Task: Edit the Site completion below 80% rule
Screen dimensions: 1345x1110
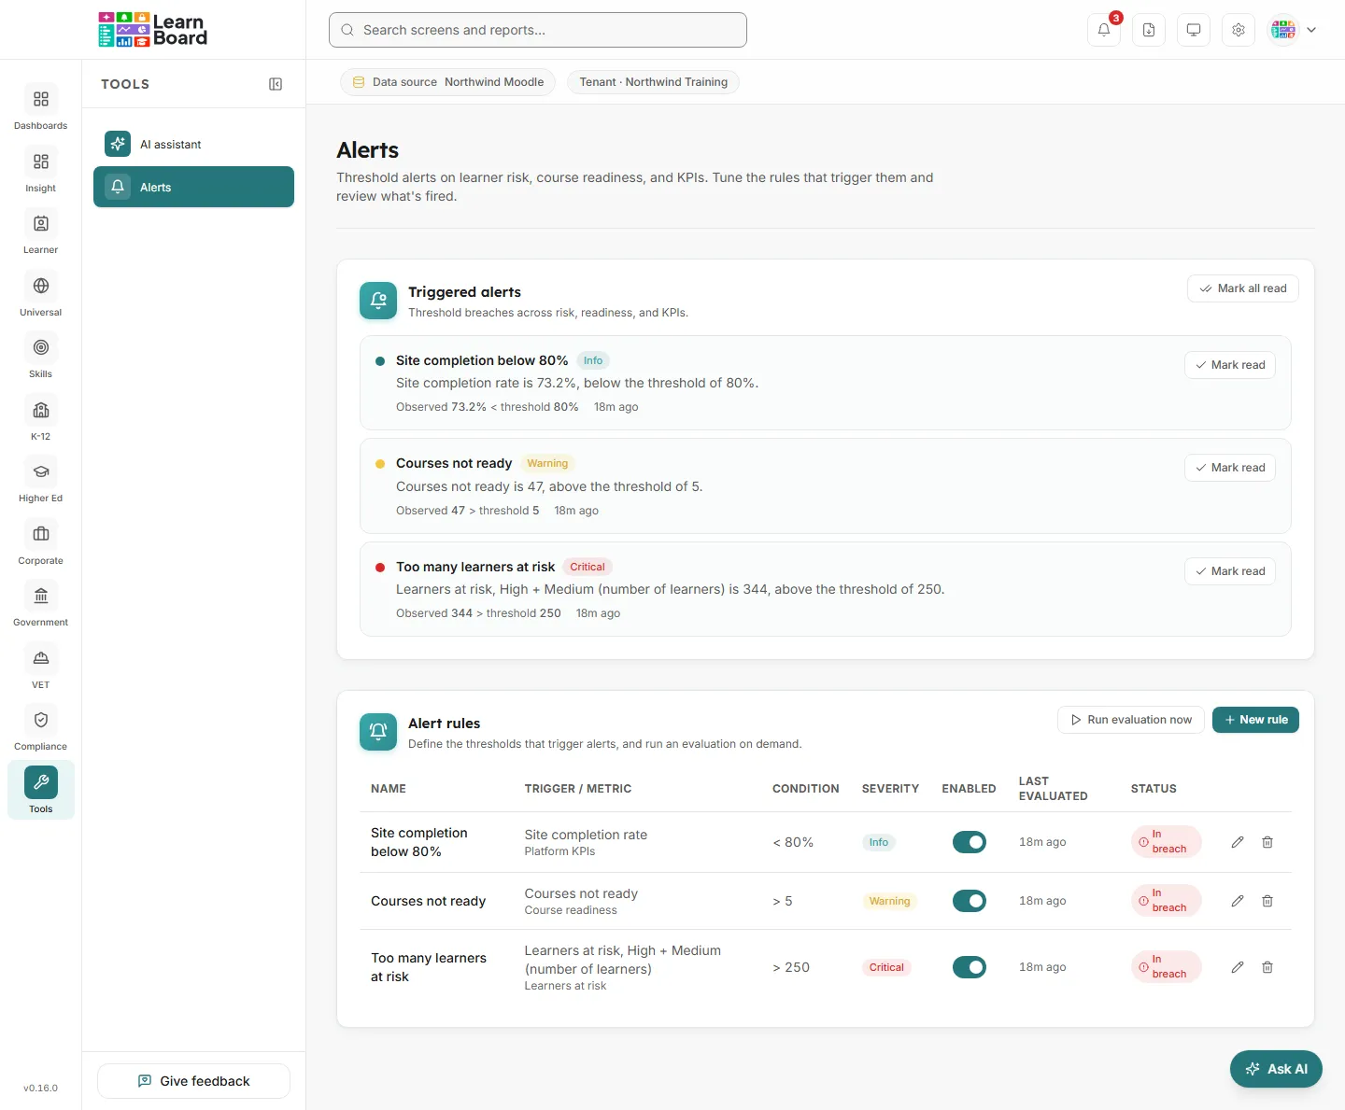Action: coord(1238,842)
